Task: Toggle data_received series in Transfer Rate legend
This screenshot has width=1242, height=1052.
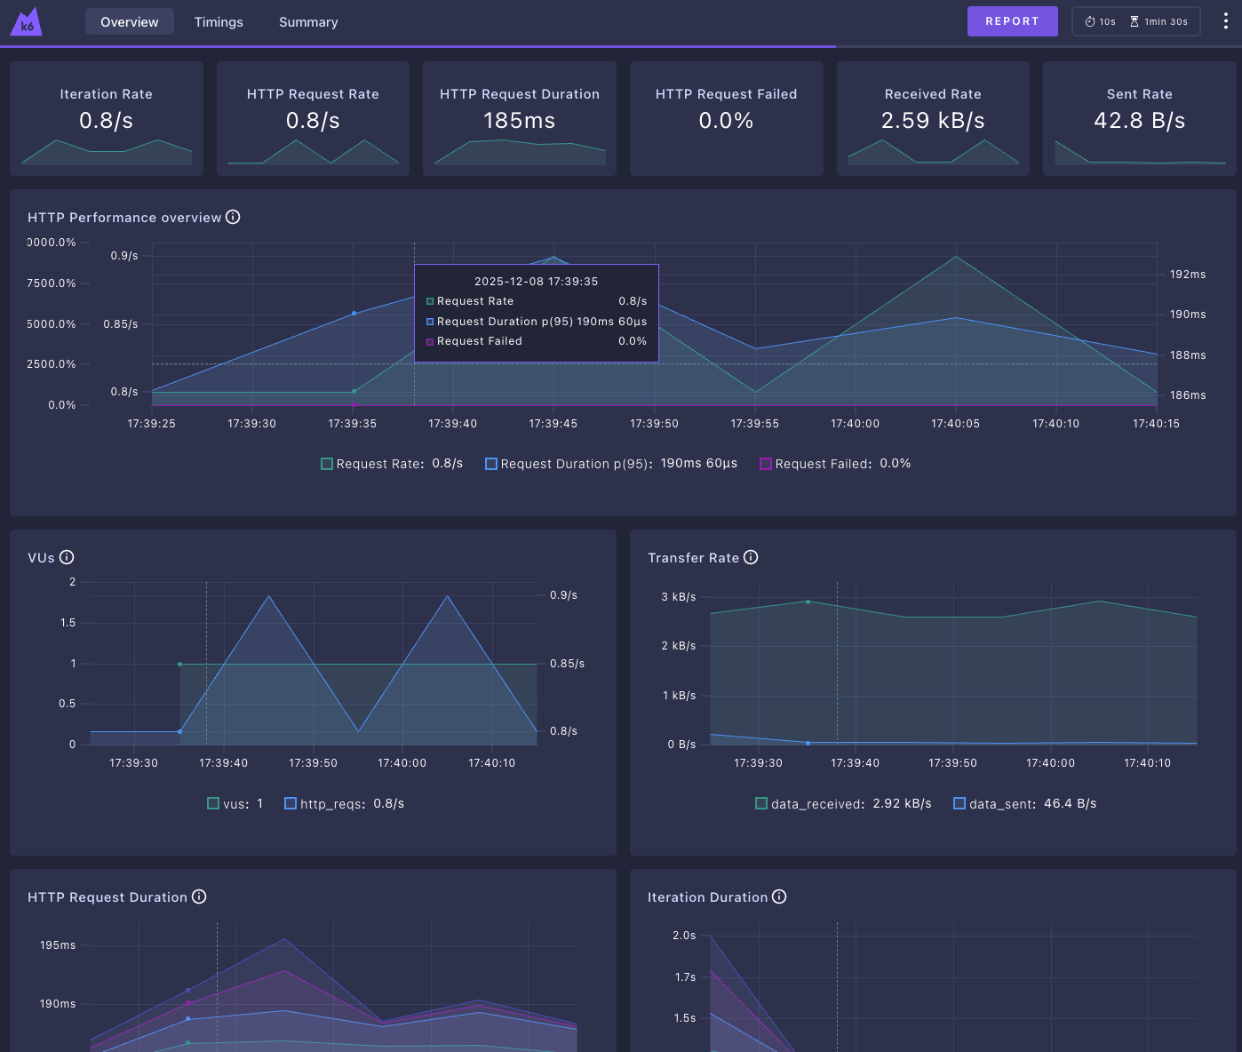Action: tap(843, 803)
